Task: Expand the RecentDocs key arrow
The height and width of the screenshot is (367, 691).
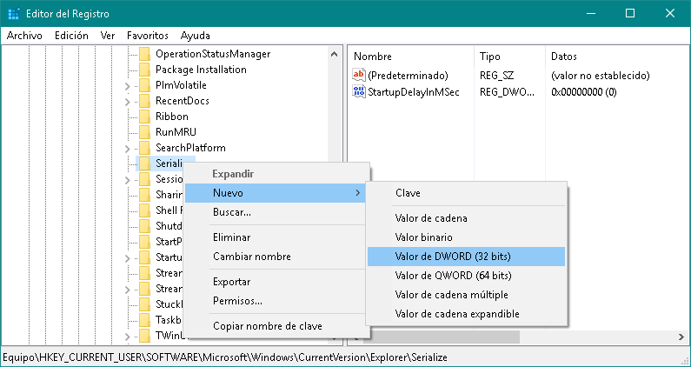Action: 128,101
